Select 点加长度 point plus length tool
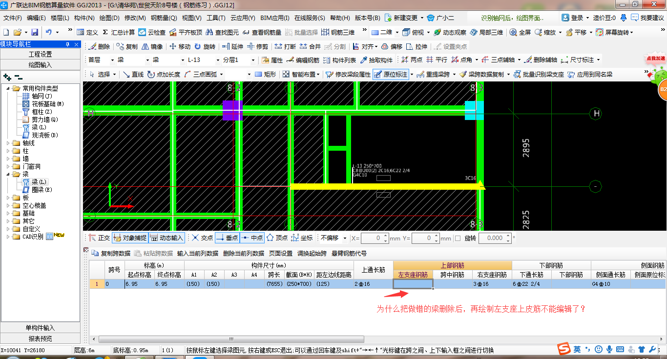Image resolution: width=667 pixels, height=359 pixels. point(164,75)
